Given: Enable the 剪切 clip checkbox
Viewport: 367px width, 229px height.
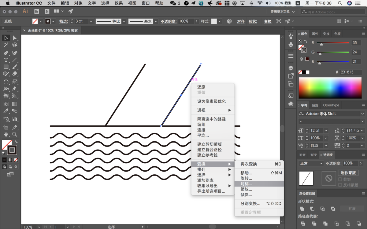Looking at the screenshot, I should [x=340, y=180].
